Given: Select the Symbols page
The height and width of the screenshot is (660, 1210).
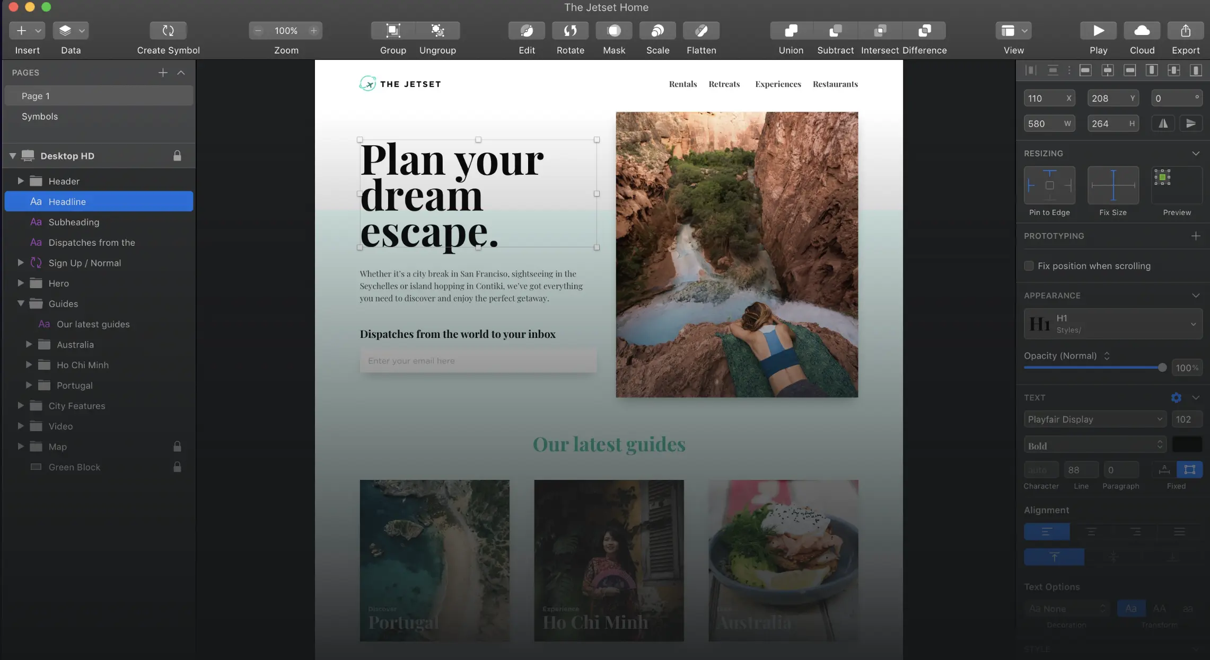Looking at the screenshot, I should (x=40, y=117).
